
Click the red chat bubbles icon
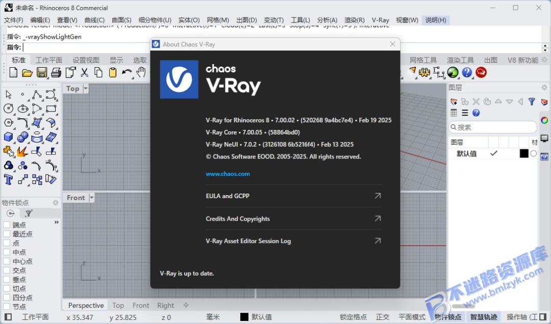pyautogui.click(x=481, y=73)
